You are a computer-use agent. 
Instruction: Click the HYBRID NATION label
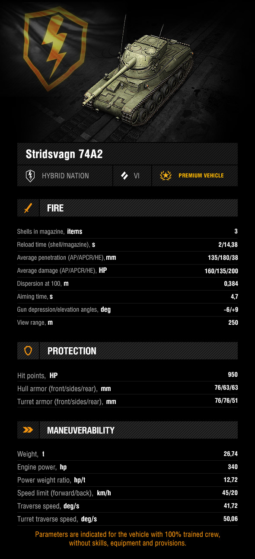coord(65,176)
